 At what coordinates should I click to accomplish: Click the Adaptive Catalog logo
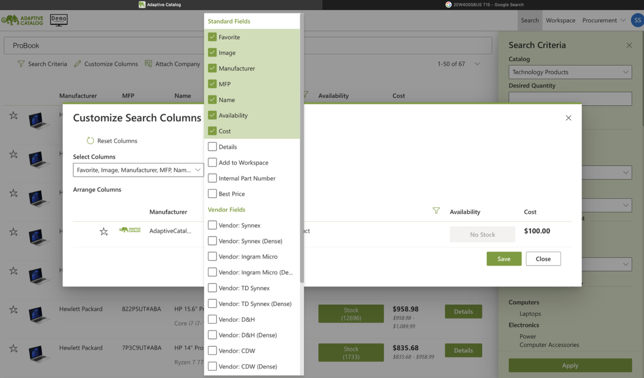tap(22, 20)
